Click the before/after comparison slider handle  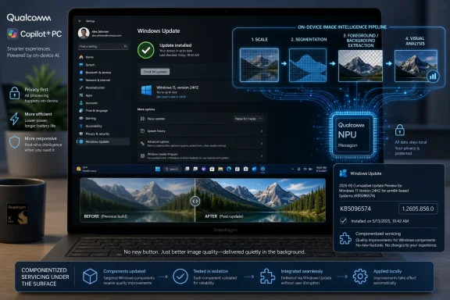tap(195, 201)
